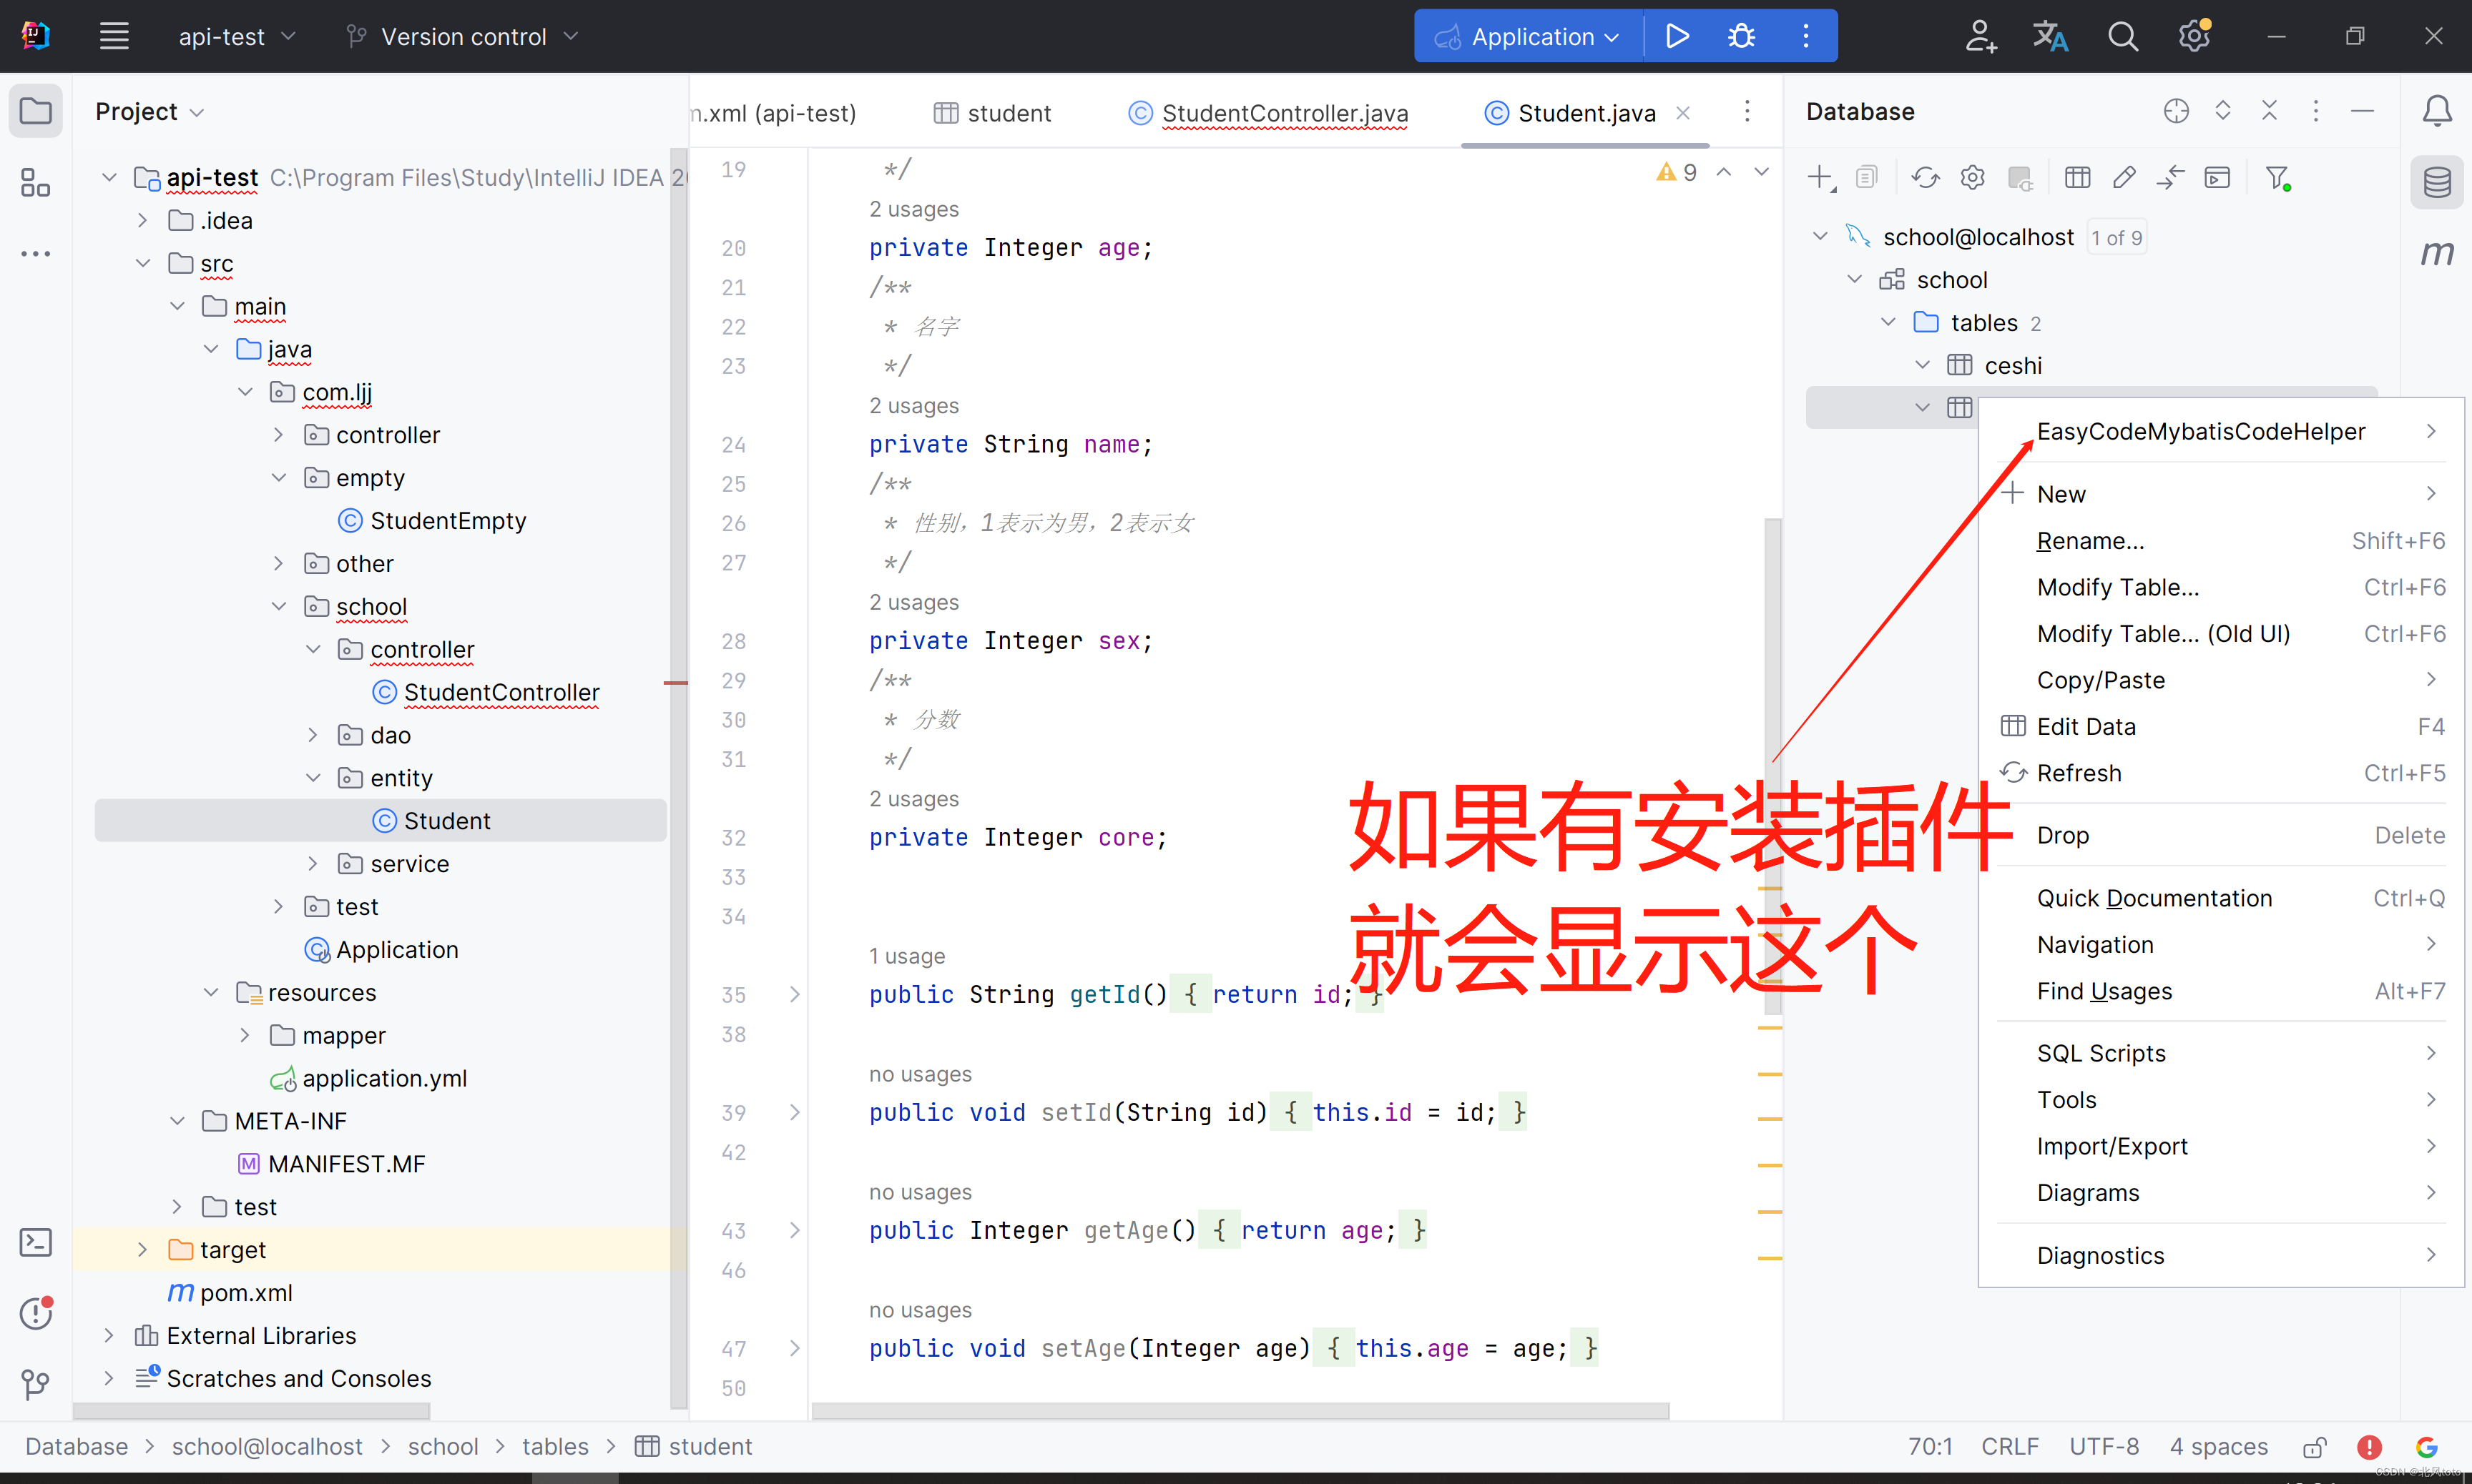
Task: Open Application run configuration dropdown
Action: [x=1528, y=37]
